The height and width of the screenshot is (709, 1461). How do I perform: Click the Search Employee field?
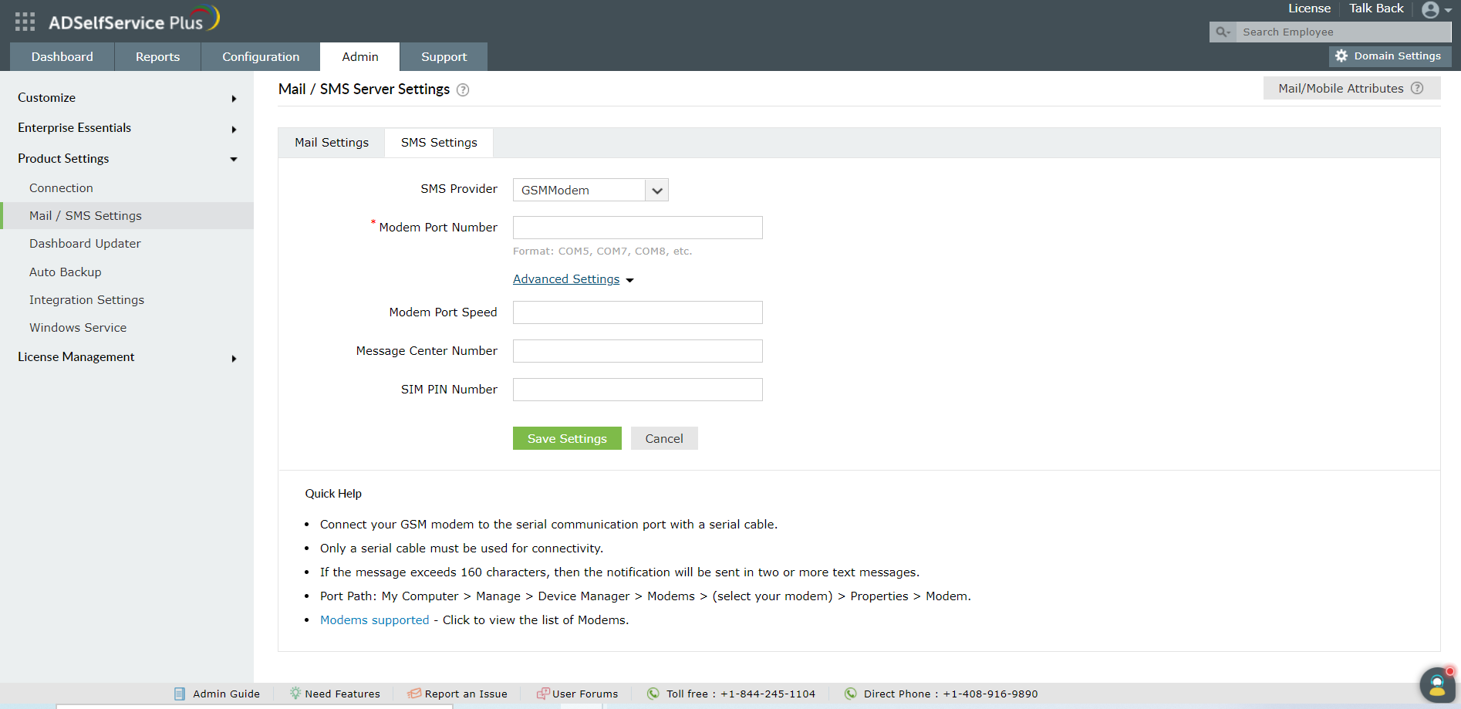1343,32
